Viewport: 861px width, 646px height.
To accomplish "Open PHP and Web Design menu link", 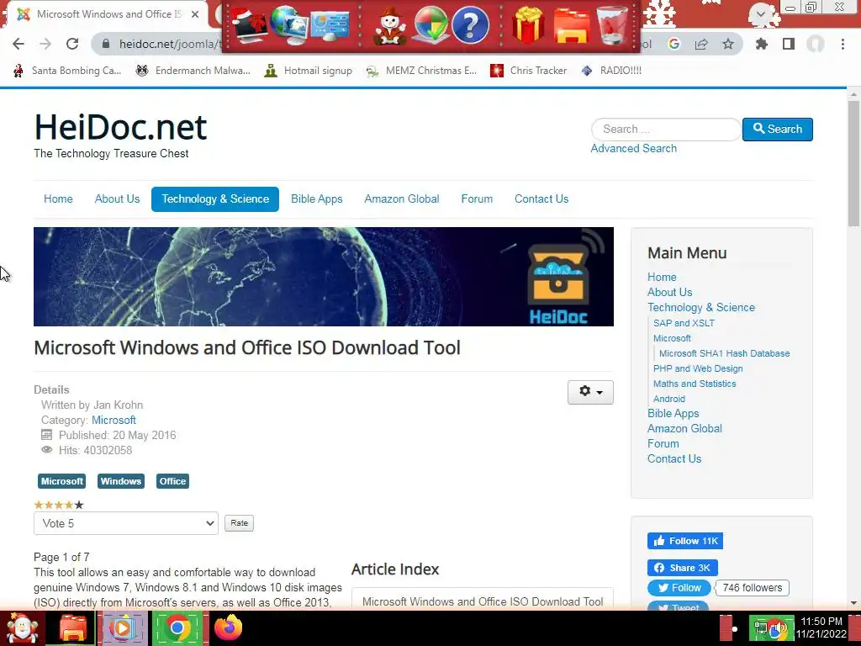I will point(698,368).
